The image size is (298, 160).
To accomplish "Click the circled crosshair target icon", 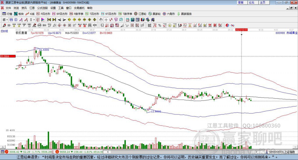I will tap(59, 25).
